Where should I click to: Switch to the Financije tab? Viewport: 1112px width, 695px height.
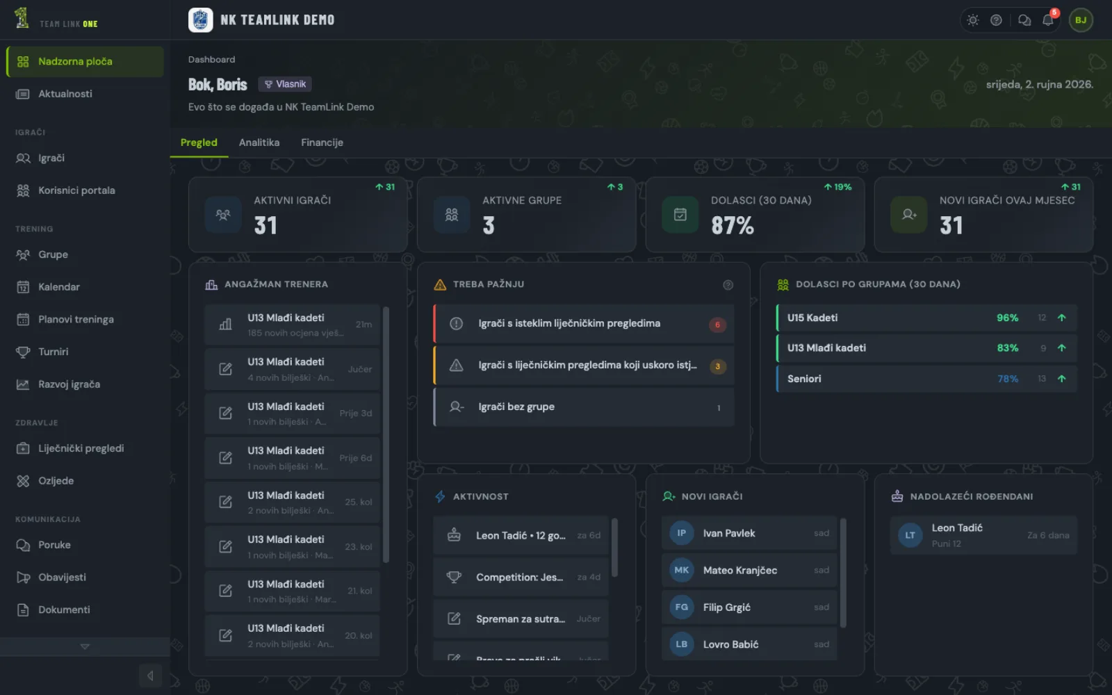tap(322, 142)
